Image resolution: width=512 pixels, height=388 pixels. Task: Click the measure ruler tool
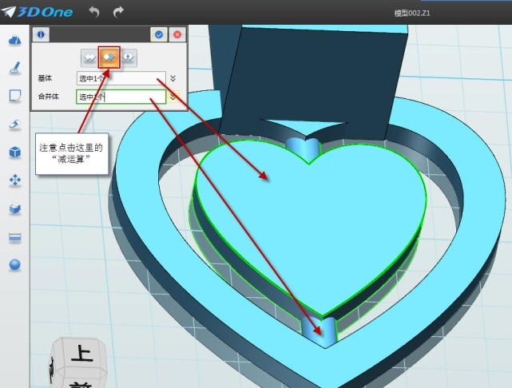click(x=14, y=237)
